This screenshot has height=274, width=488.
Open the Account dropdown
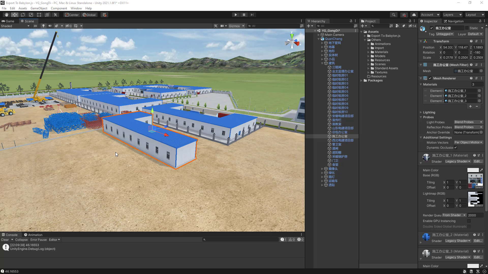(x=430, y=15)
